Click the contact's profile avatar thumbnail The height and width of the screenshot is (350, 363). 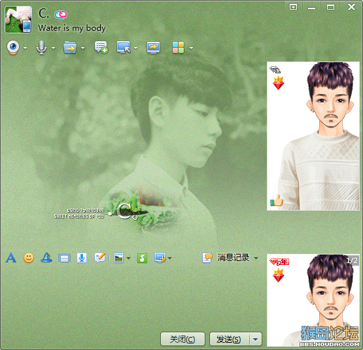(18, 20)
